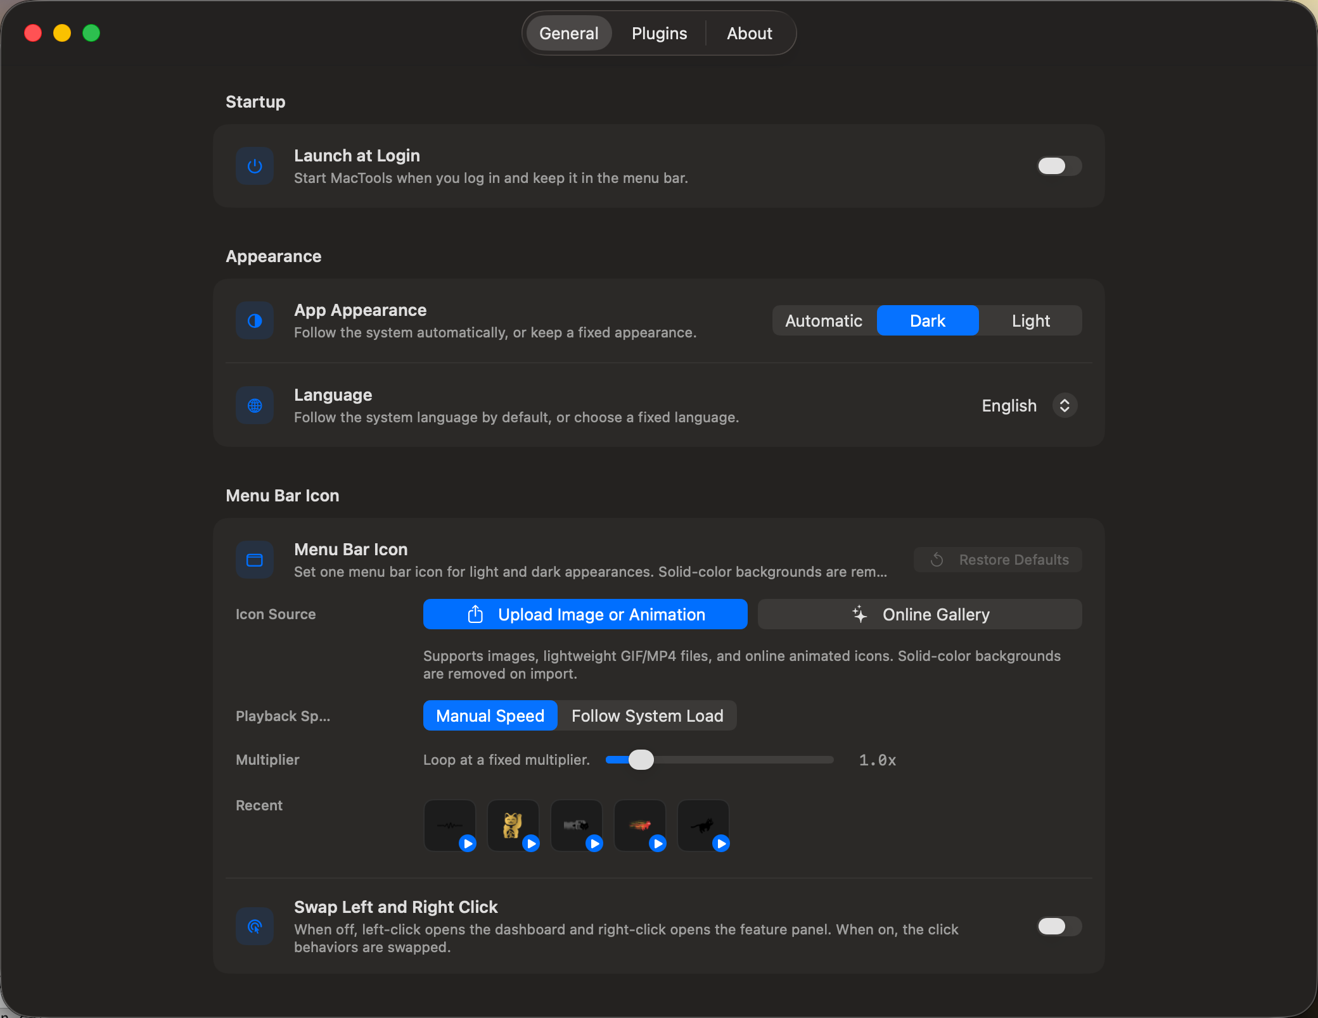
Task: Toggle Swap Left and Right Click on
Action: coord(1059,926)
